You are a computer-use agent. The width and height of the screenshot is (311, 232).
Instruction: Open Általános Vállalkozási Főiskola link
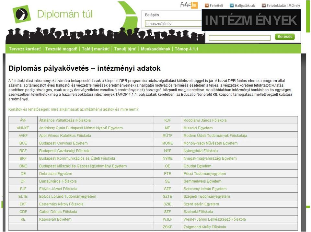[x=65, y=120]
